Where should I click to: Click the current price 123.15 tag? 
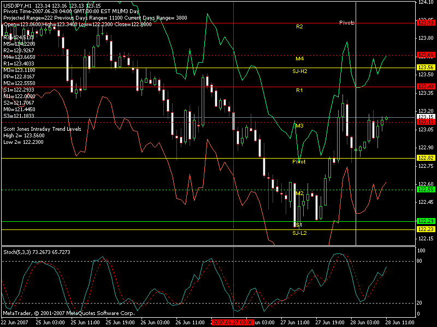[425, 117]
